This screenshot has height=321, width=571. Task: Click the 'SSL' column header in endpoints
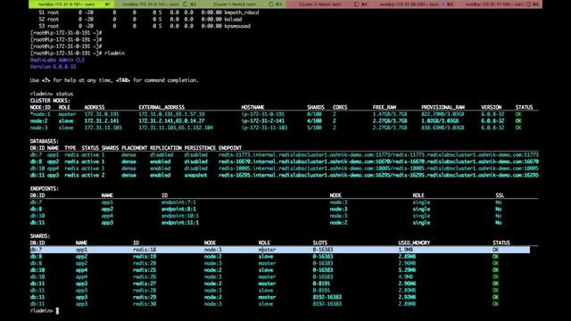coord(500,195)
